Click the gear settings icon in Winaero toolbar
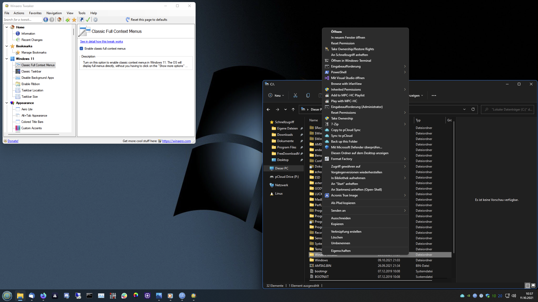Viewport: 538px width, 302px height. (x=95, y=20)
